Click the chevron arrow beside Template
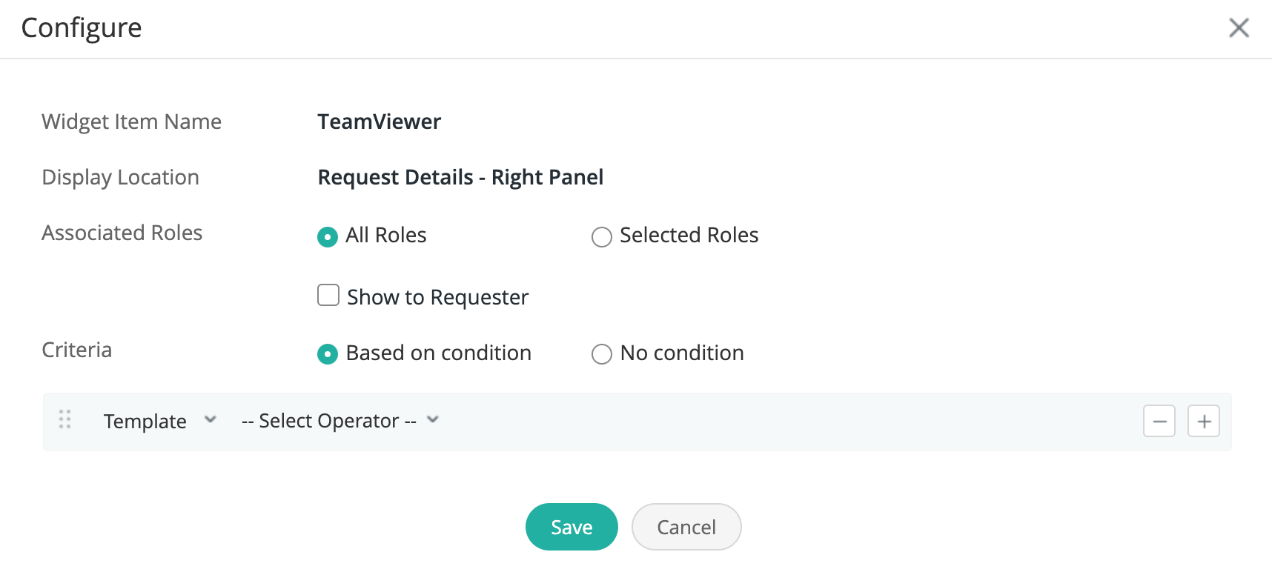 211,420
